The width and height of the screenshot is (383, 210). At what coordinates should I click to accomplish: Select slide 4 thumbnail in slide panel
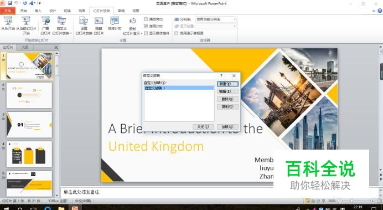[x=29, y=154]
